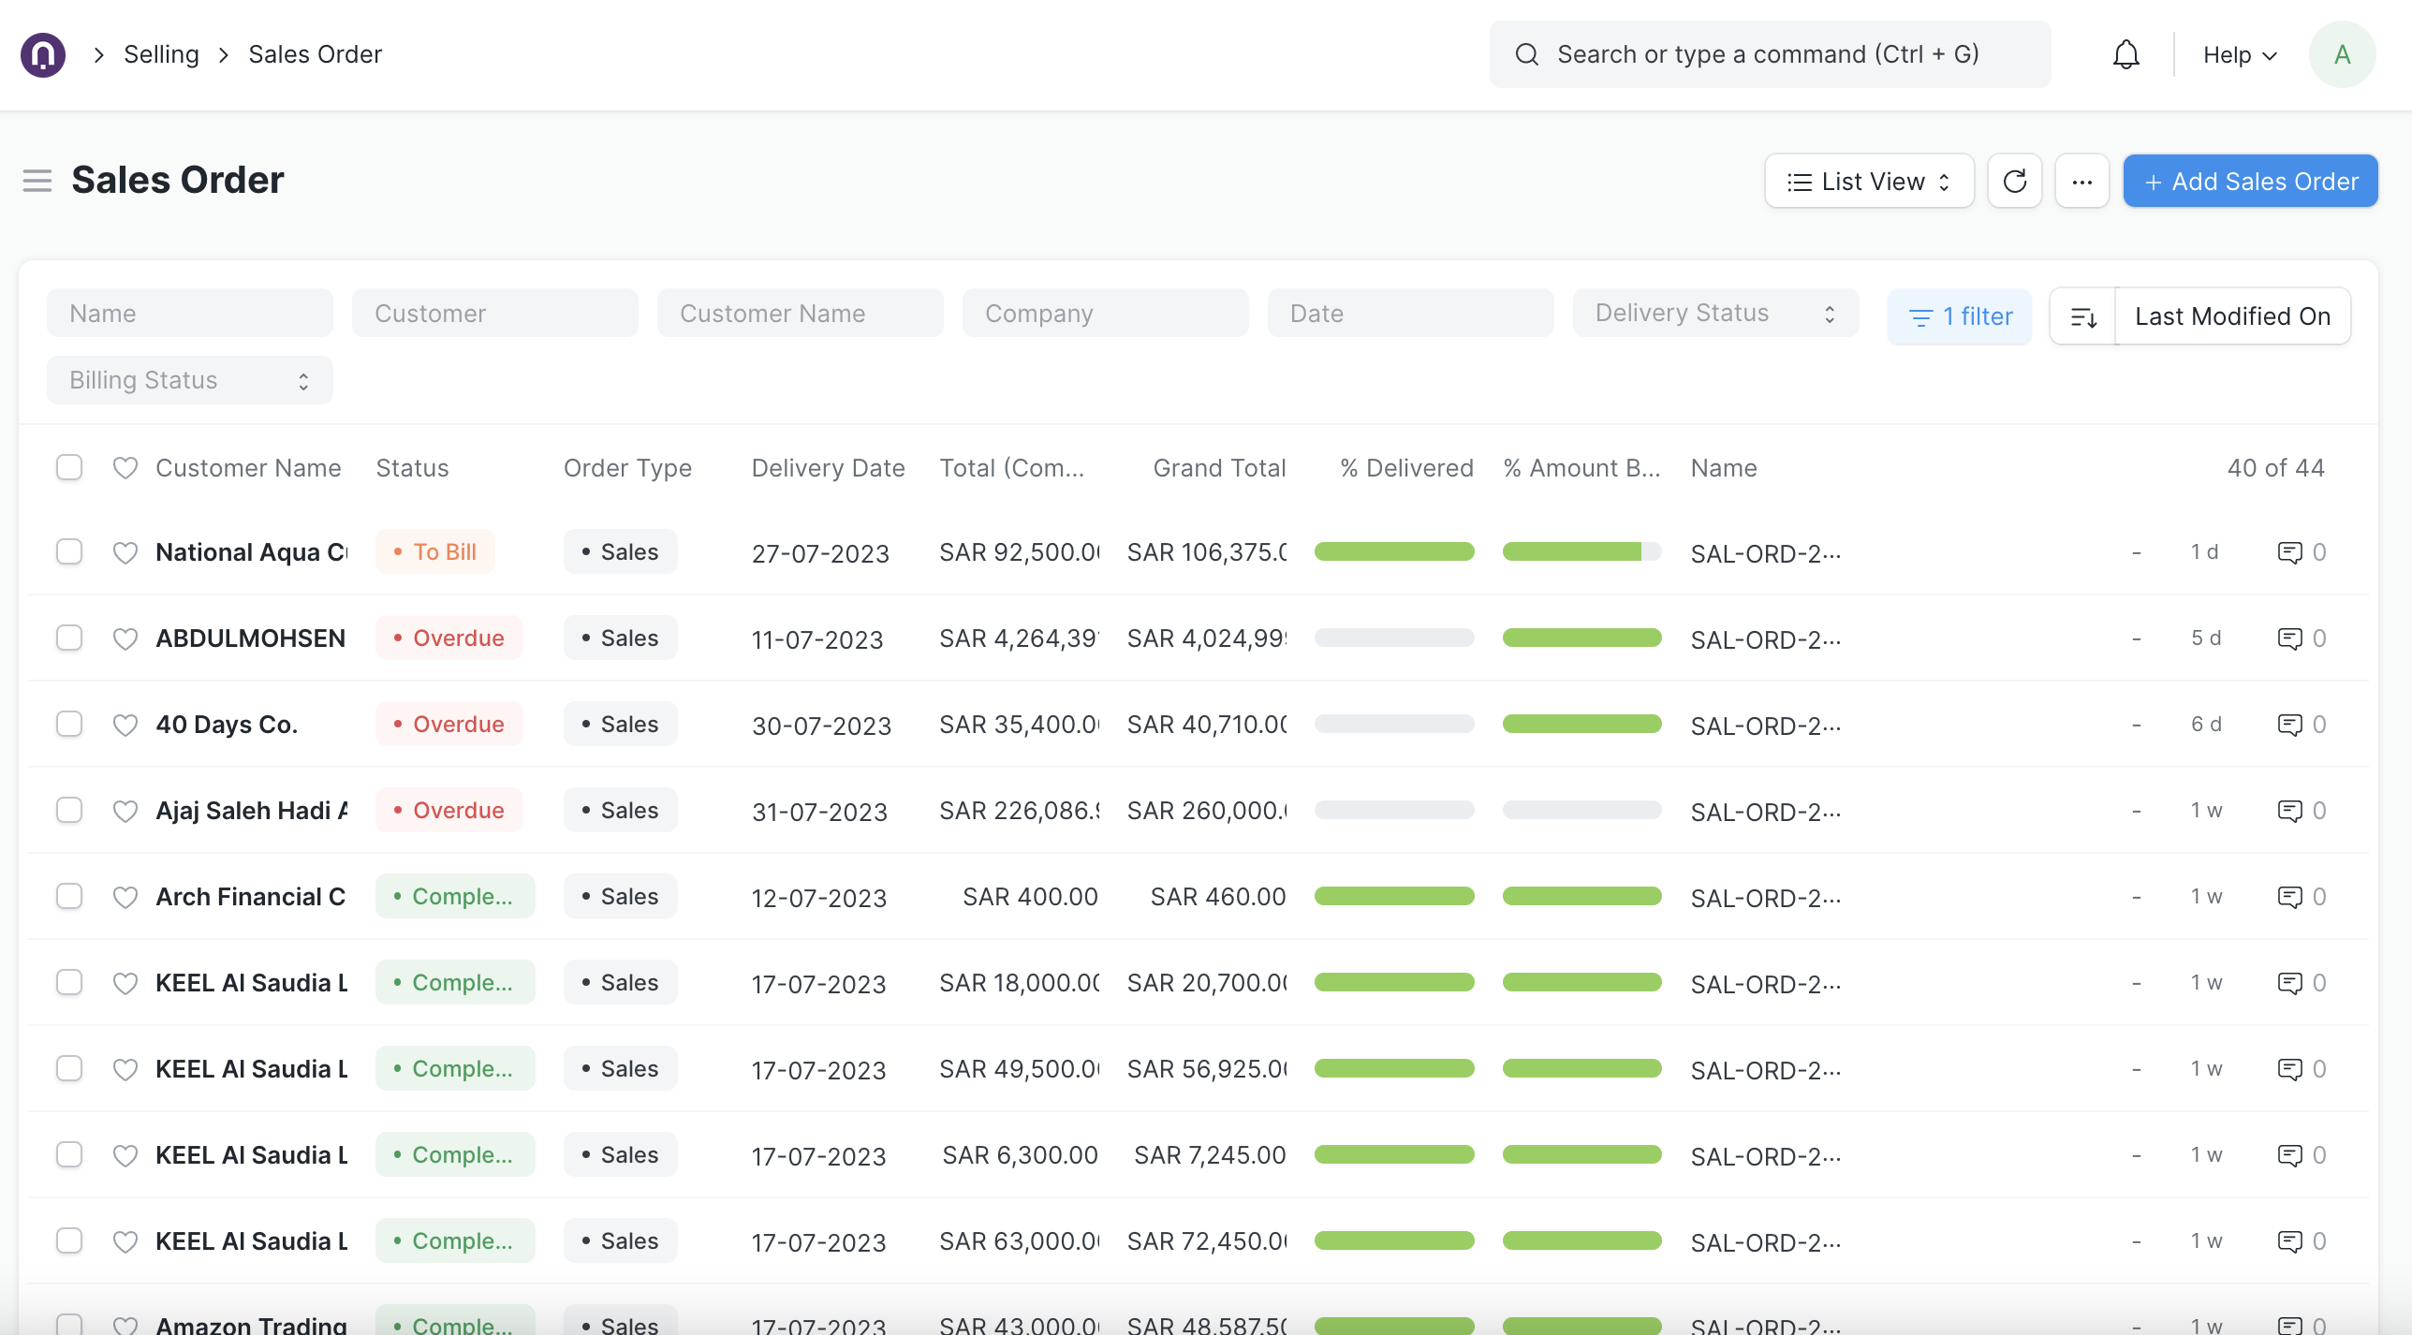Image resolution: width=2412 pixels, height=1335 pixels.
Task: Click the refresh list icon
Action: tap(2014, 181)
